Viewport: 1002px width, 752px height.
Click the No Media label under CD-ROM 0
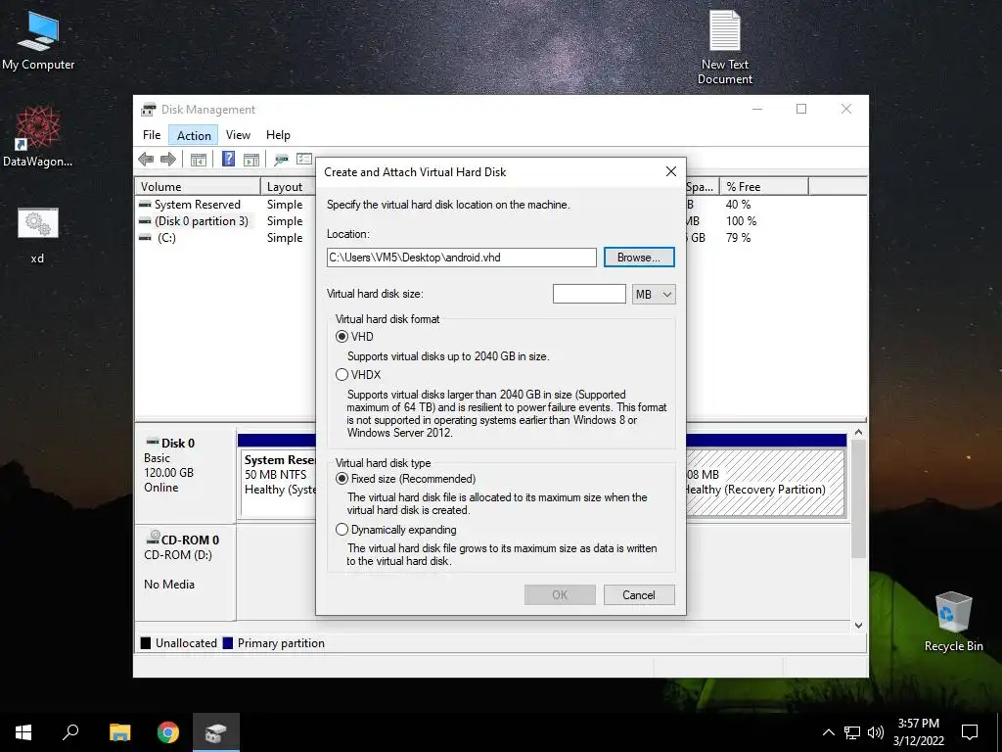[168, 584]
